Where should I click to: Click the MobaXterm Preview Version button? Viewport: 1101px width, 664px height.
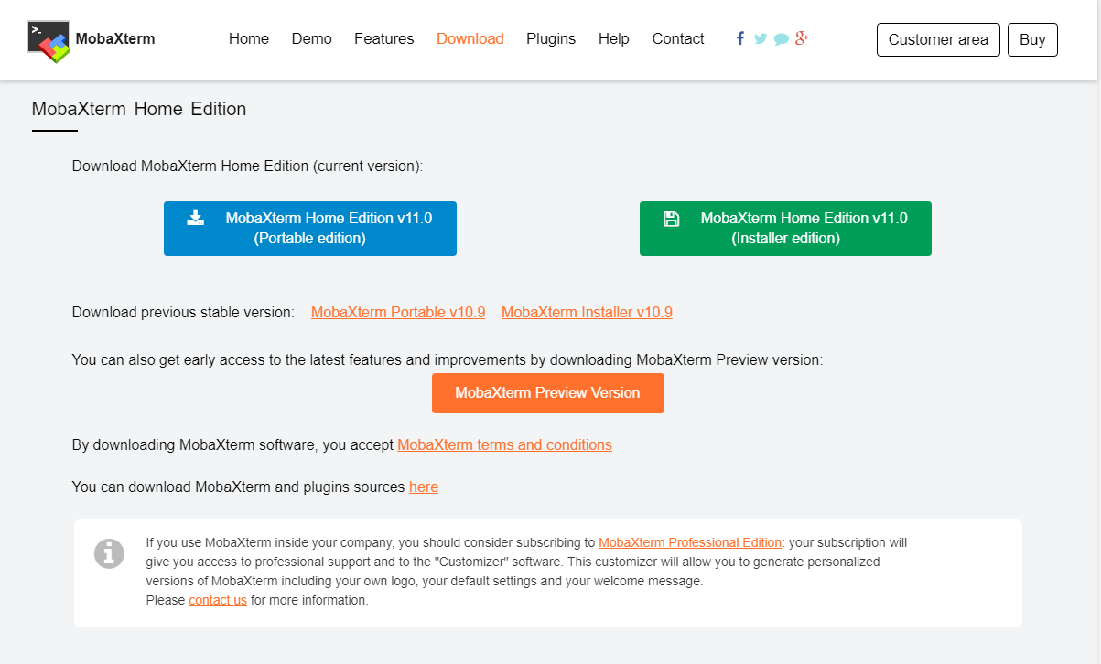[548, 393]
